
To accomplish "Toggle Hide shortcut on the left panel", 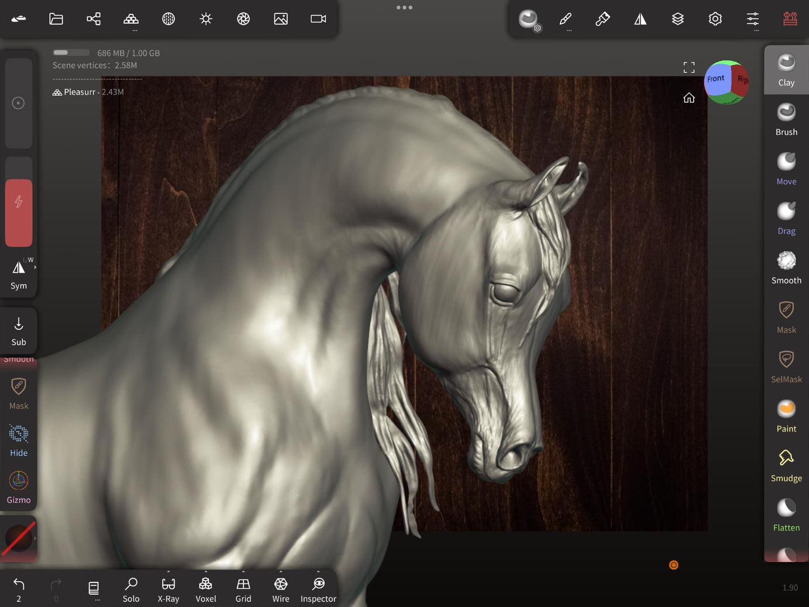I will coord(18,441).
